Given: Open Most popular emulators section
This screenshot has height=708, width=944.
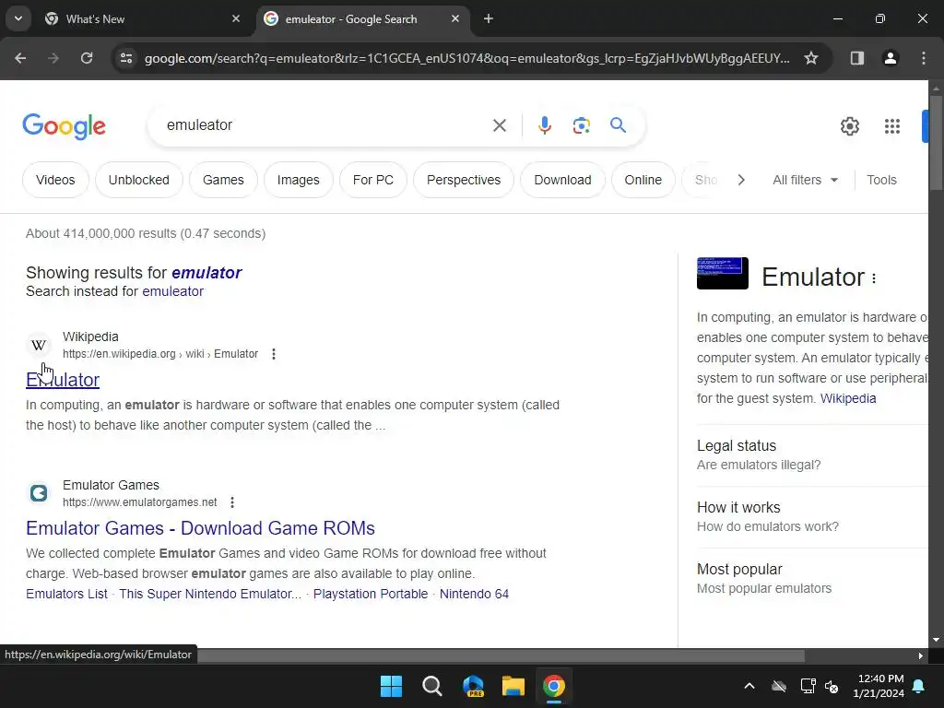Looking at the screenshot, I should pyautogui.click(x=812, y=579).
